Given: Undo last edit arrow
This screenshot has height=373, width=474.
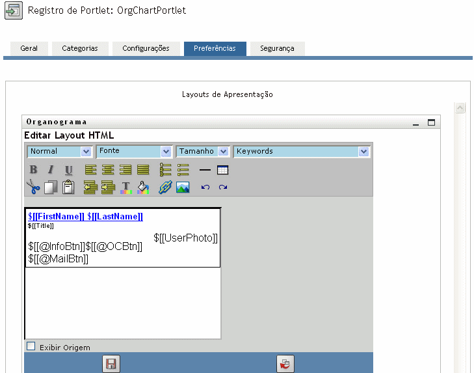Looking at the screenshot, I should pyautogui.click(x=205, y=187).
